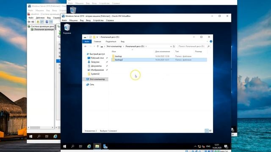Click the taskbar search magnifier in the second VM

click(x=72, y=147)
